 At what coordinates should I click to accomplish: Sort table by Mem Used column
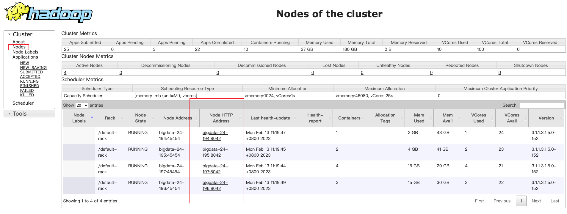tap(419, 118)
